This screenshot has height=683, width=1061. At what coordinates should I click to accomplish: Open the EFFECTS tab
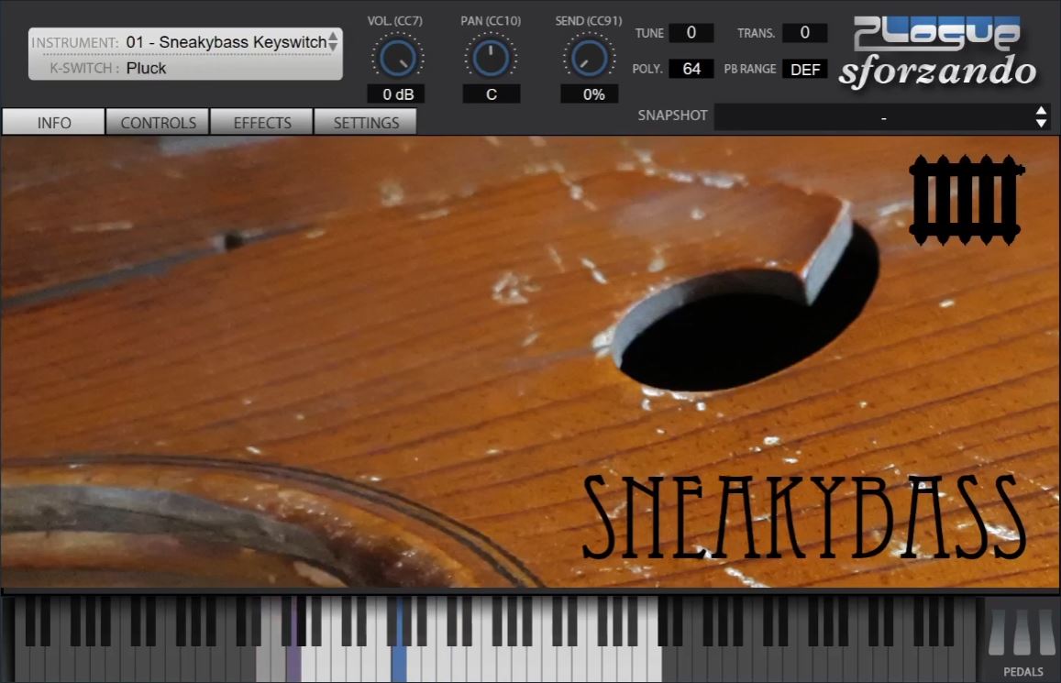pos(262,123)
